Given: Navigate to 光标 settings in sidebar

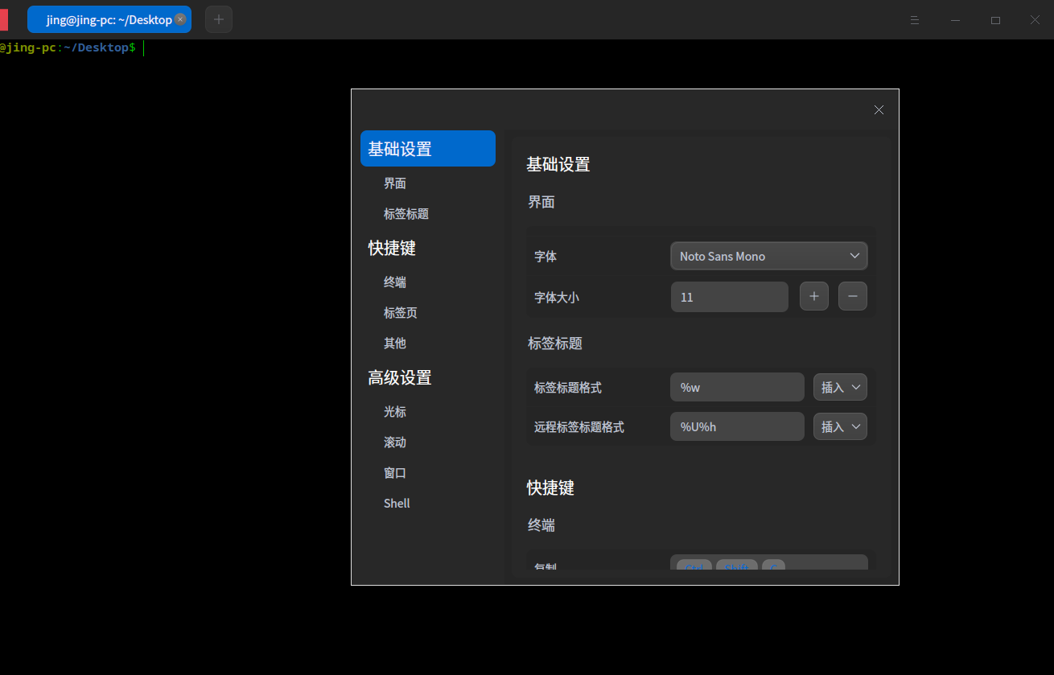Looking at the screenshot, I should pyautogui.click(x=395, y=412).
